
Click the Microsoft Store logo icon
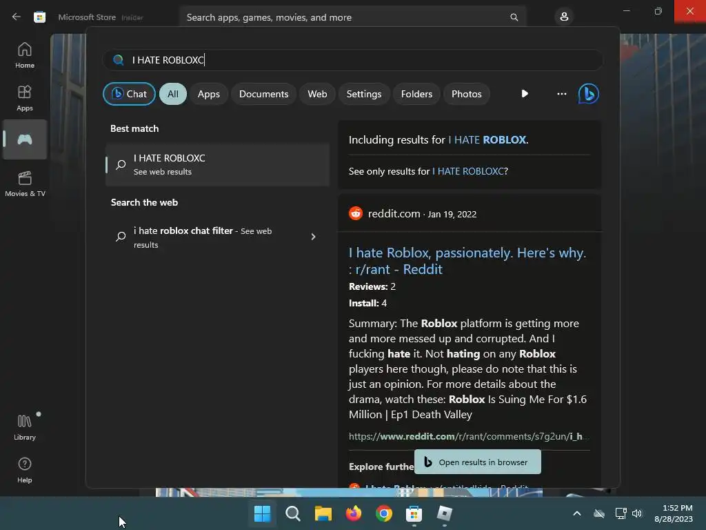(x=39, y=17)
